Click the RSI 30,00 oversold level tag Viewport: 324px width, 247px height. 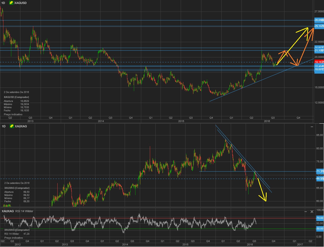click(x=320, y=229)
